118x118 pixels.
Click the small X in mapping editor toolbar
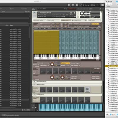(100, 24)
